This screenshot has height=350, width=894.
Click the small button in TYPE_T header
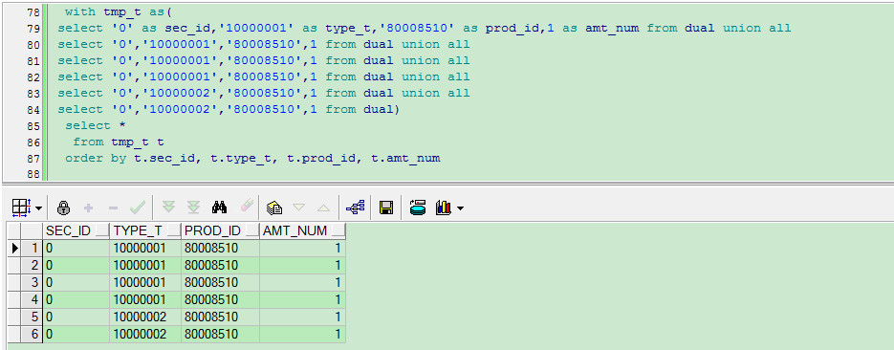point(173,231)
